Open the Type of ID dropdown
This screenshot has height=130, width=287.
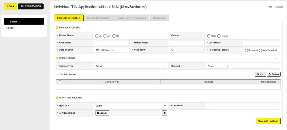[x=131, y=106]
